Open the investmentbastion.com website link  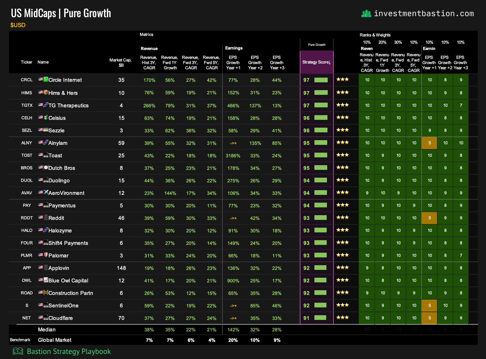tap(424, 13)
